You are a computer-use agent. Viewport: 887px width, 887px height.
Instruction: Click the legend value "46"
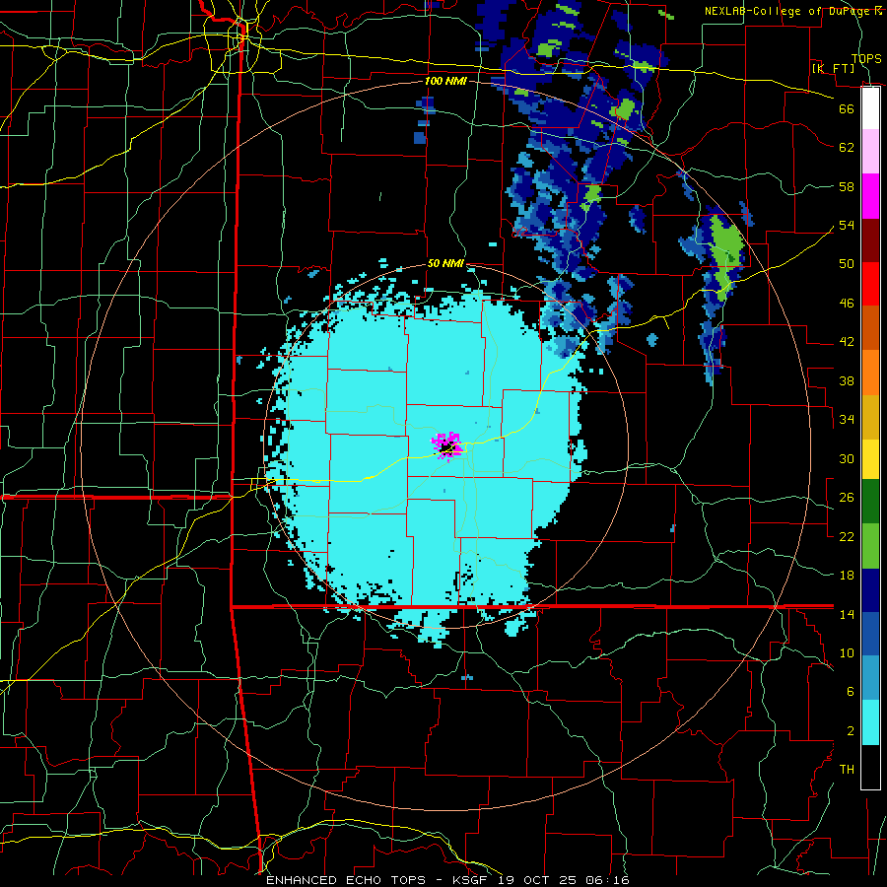click(x=847, y=304)
